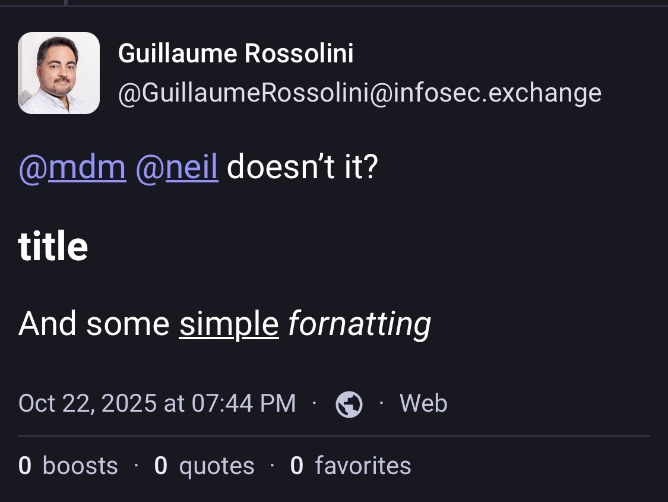Click the italic word "fornatting"
This screenshot has width=668, height=502.
(359, 324)
